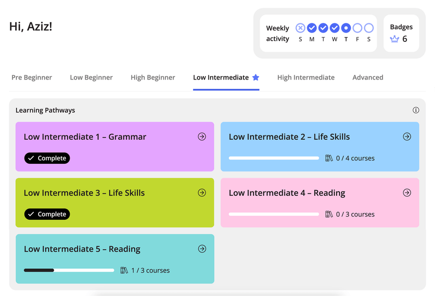Screen dimensions: 435x296
Task: Open the Low Intermediate 4 – Reading title
Action: (287, 193)
